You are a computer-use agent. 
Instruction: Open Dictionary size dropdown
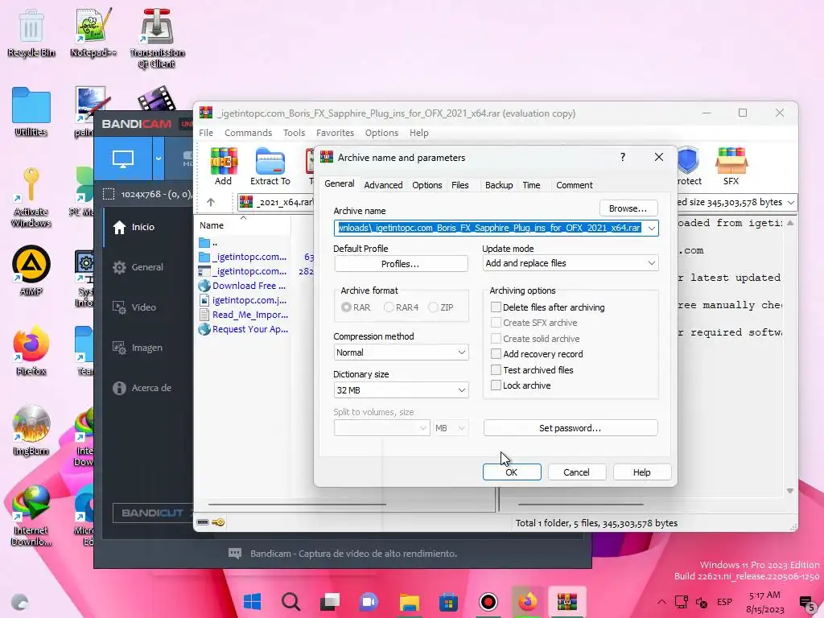tap(401, 390)
